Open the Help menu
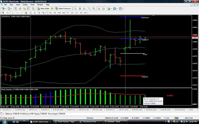This screenshot has height=124, width=199. [47, 5]
